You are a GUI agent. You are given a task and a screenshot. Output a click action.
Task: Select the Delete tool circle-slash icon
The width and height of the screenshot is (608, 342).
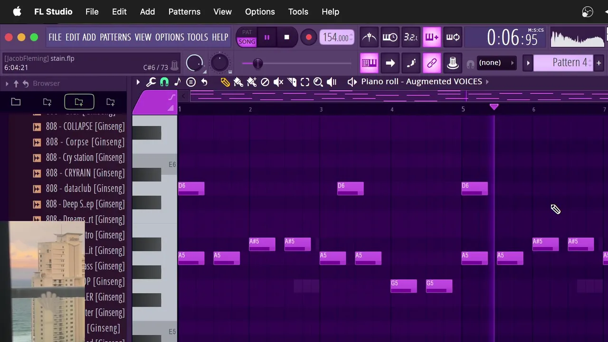pos(265,82)
